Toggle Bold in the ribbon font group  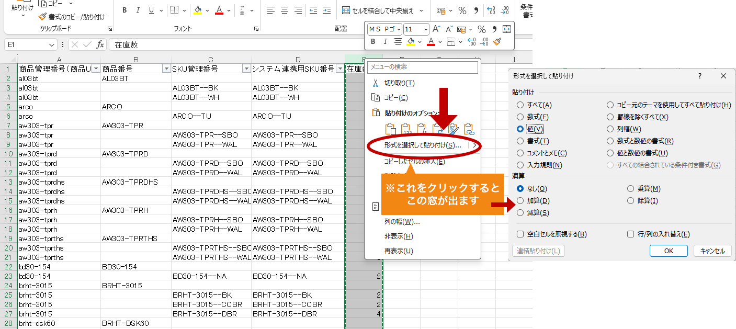coord(124,10)
